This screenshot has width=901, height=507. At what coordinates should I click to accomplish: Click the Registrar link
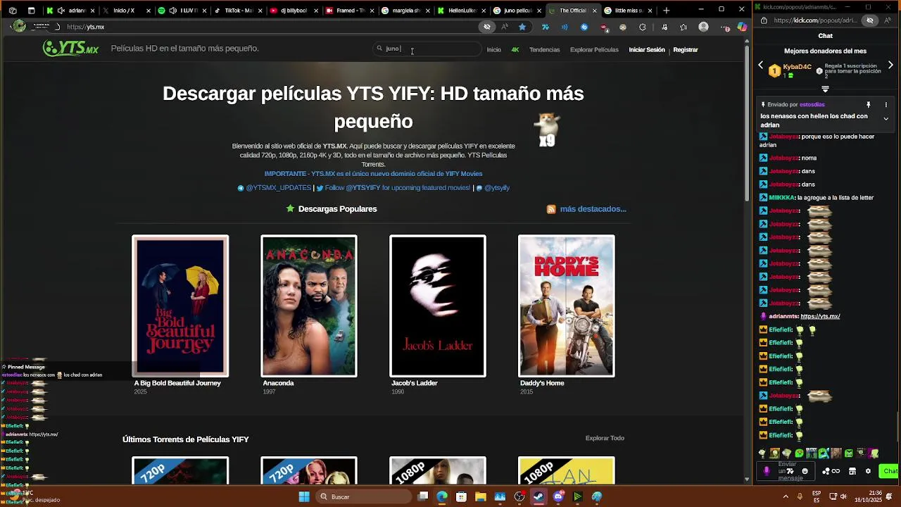[685, 50]
